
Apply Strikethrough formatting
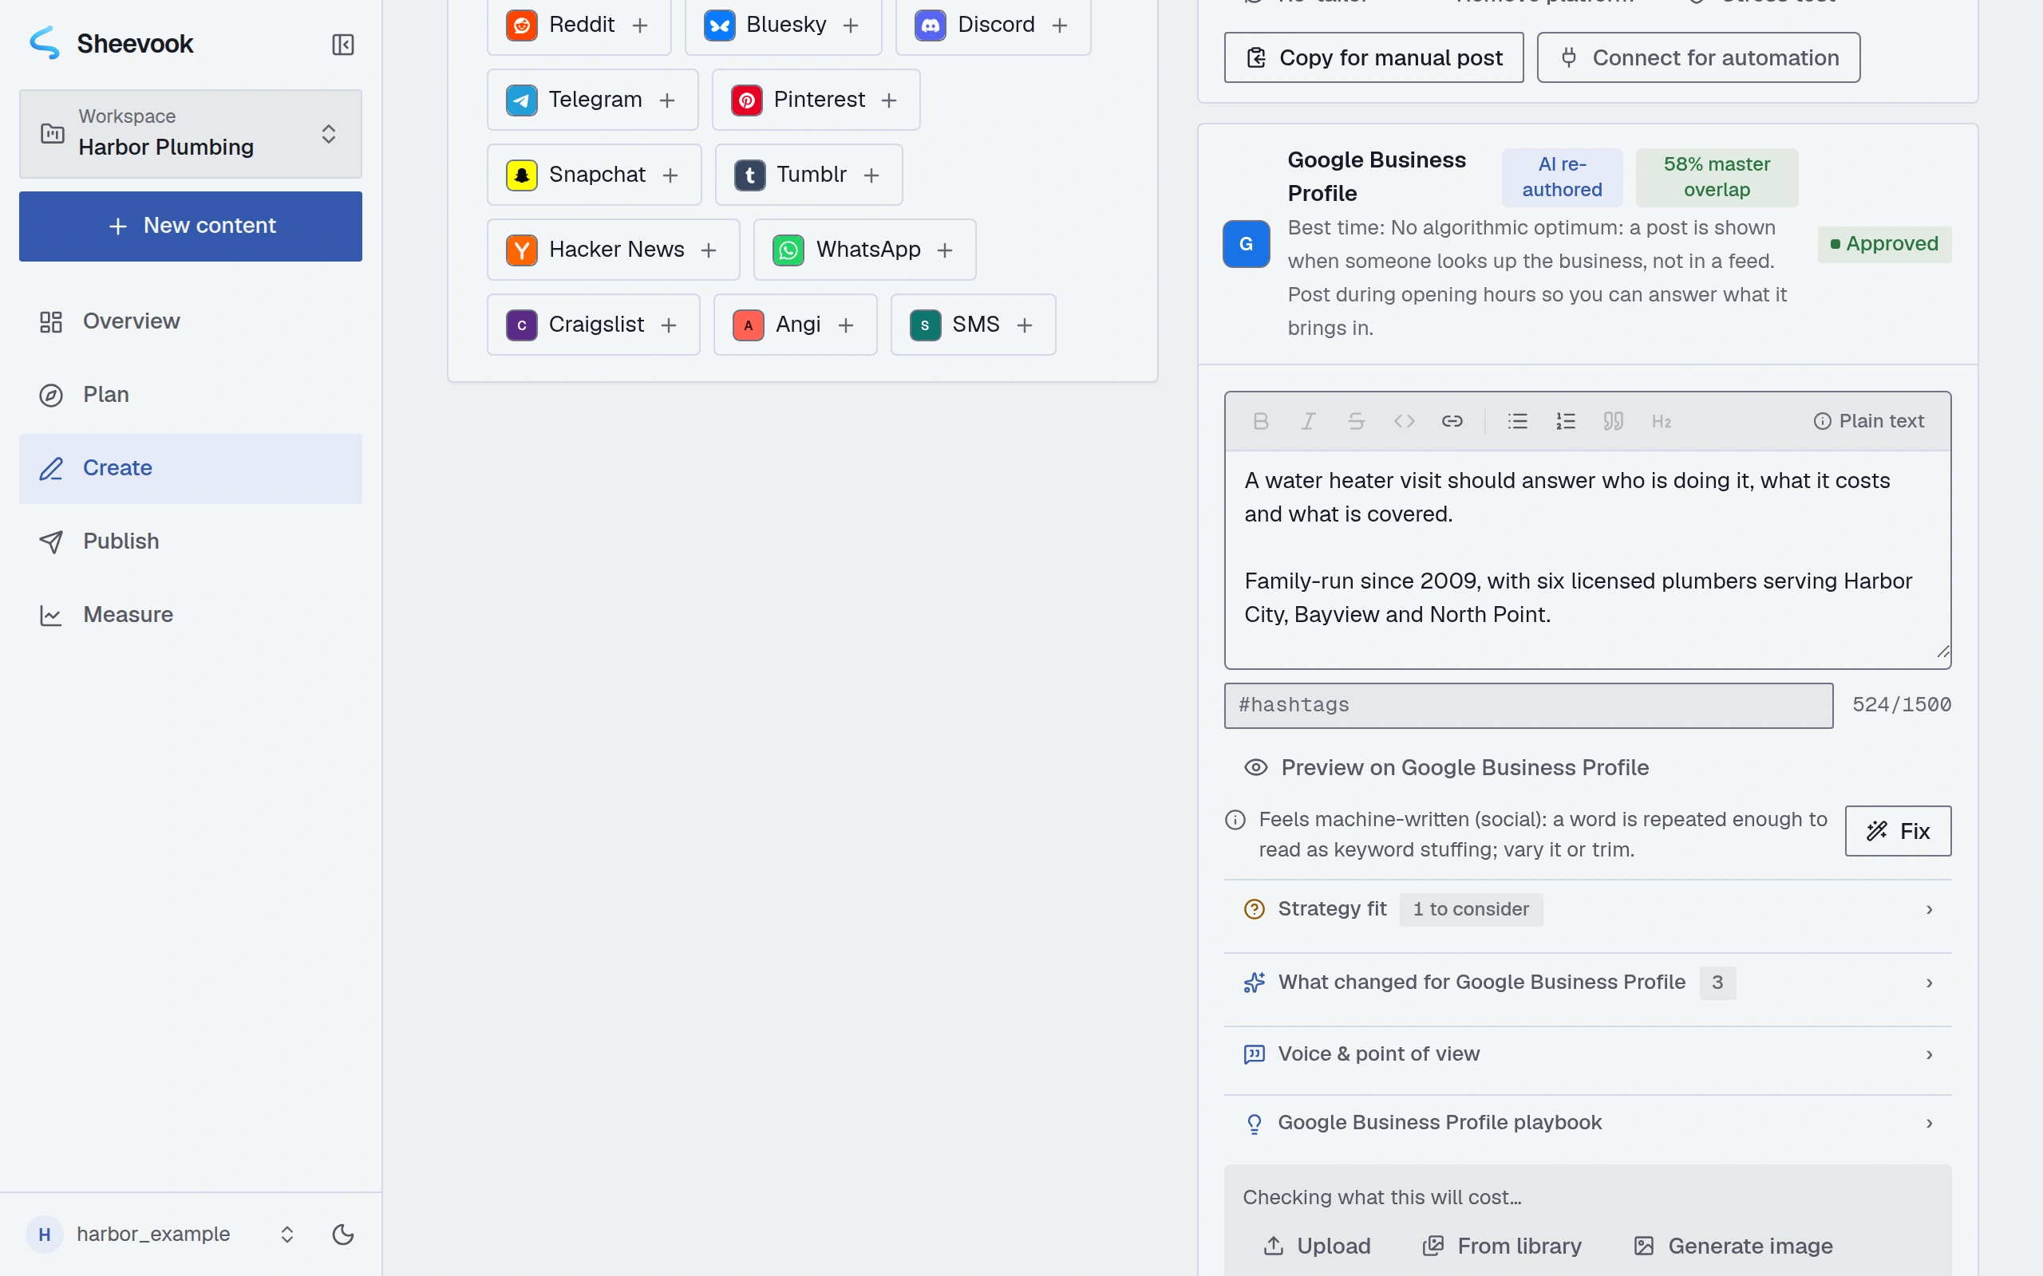point(1356,421)
